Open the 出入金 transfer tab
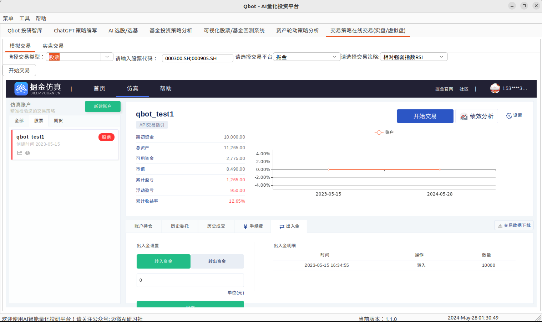This screenshot has width=542, height=322. click(289, 226)
